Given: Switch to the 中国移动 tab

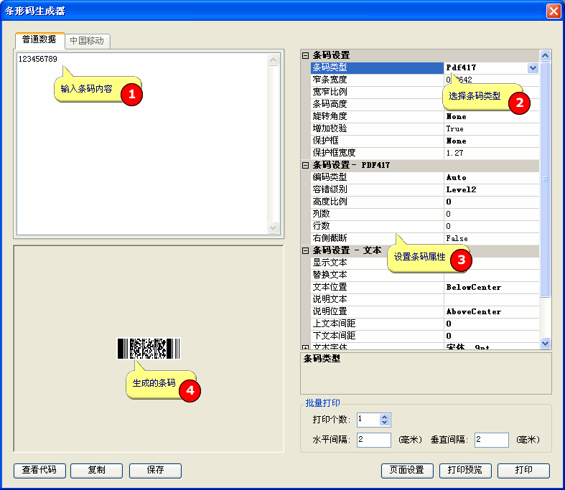Looking at the screenshot, I should point(87,41).
